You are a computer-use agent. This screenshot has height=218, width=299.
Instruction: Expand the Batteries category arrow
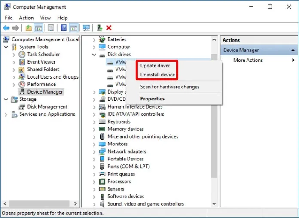click(94, 39)
